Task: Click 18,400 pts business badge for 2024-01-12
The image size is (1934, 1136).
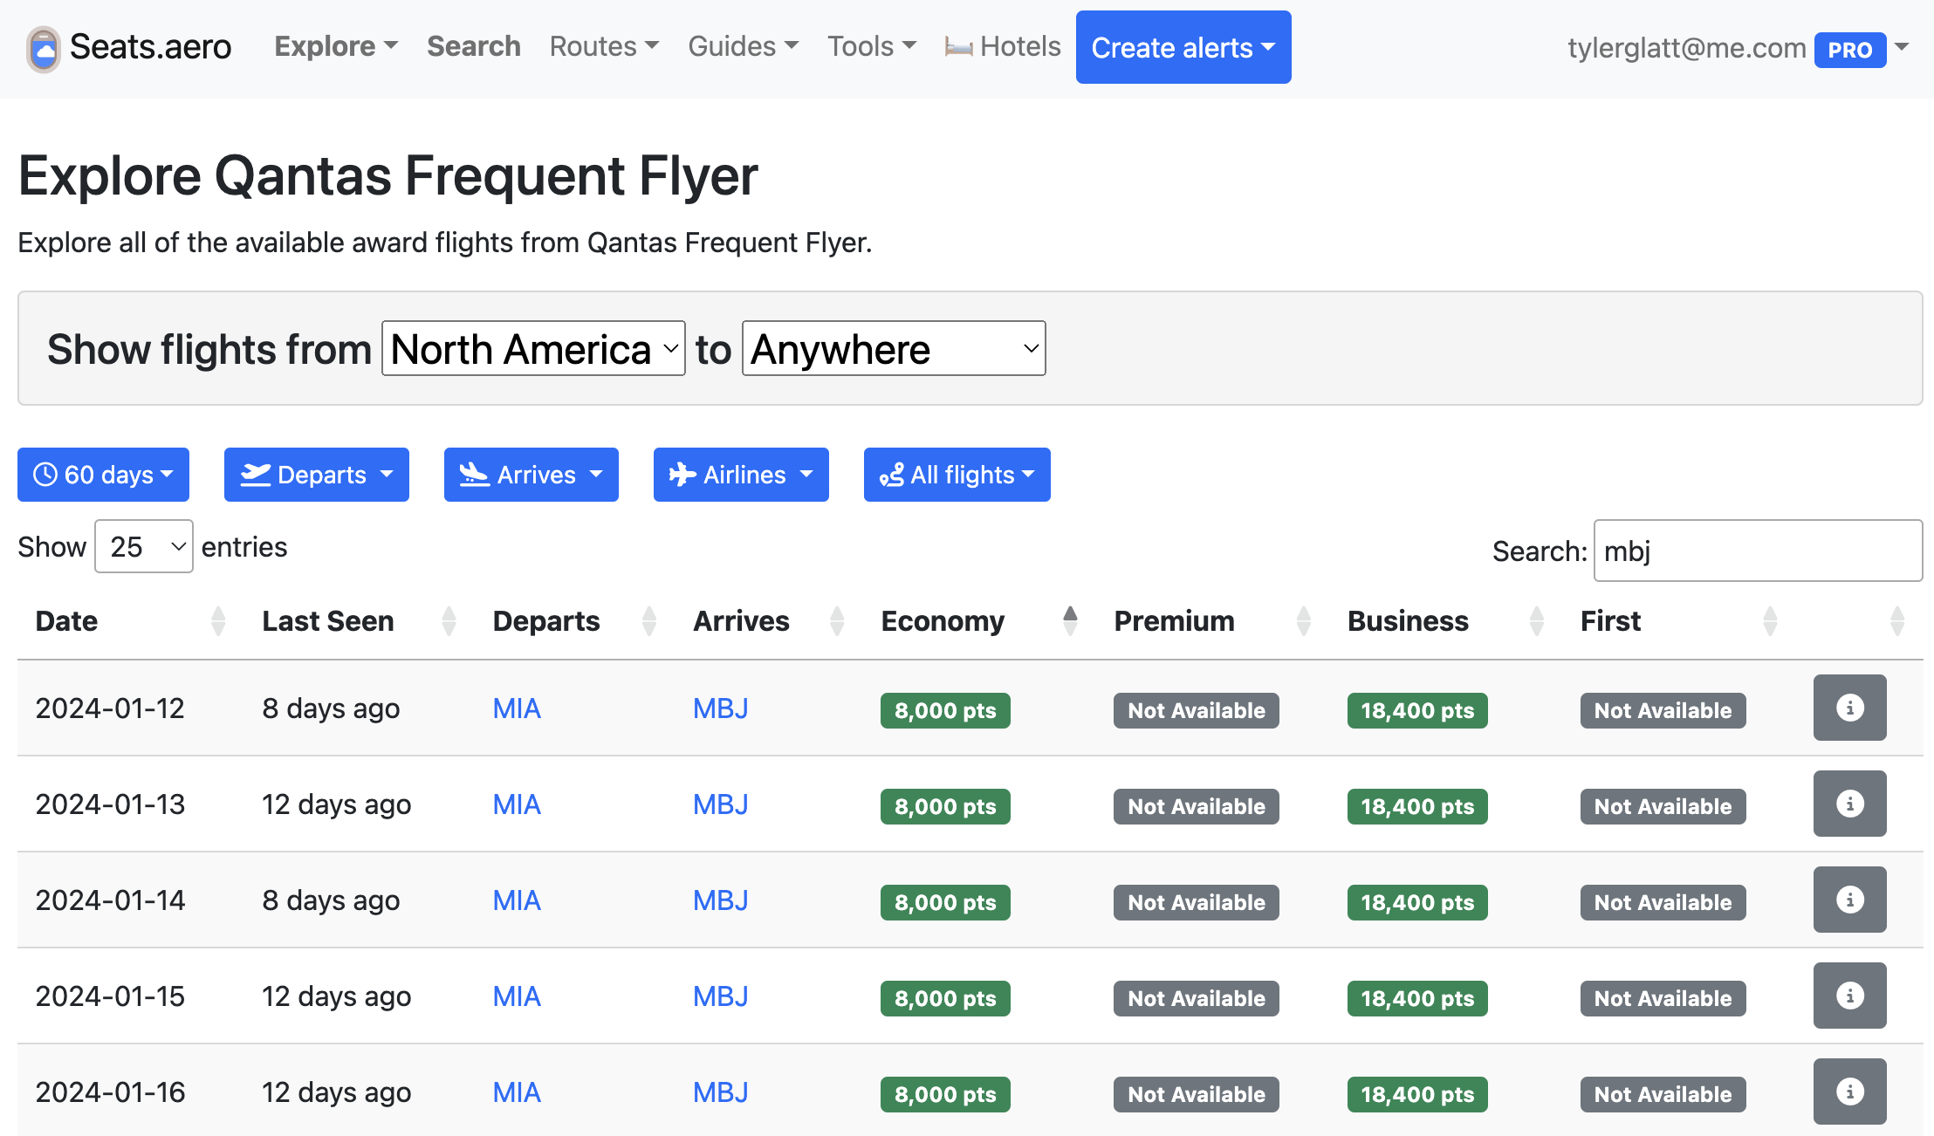Action: click(1417, 710)
